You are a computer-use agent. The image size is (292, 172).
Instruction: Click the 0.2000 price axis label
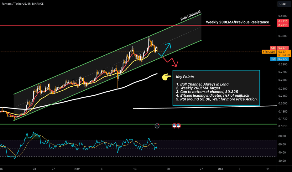click(x=283, y=104)
